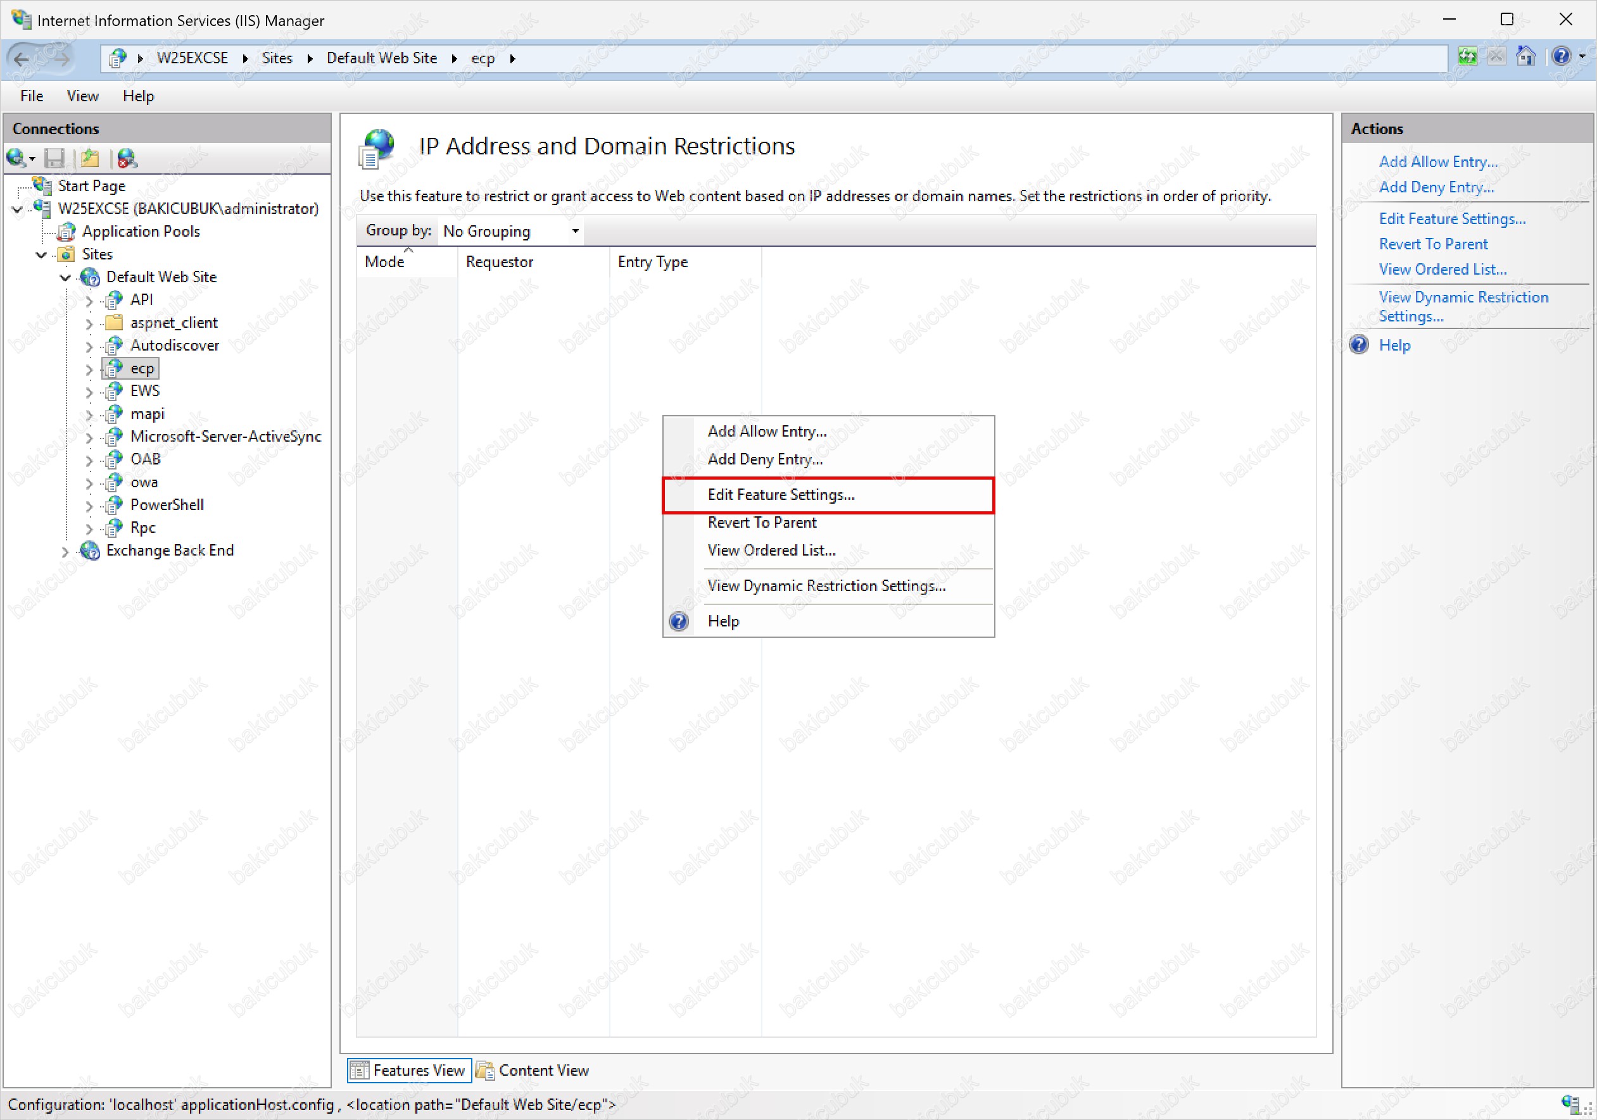Choose Edit Feature Settings in context menu

(x=828, y=494)
